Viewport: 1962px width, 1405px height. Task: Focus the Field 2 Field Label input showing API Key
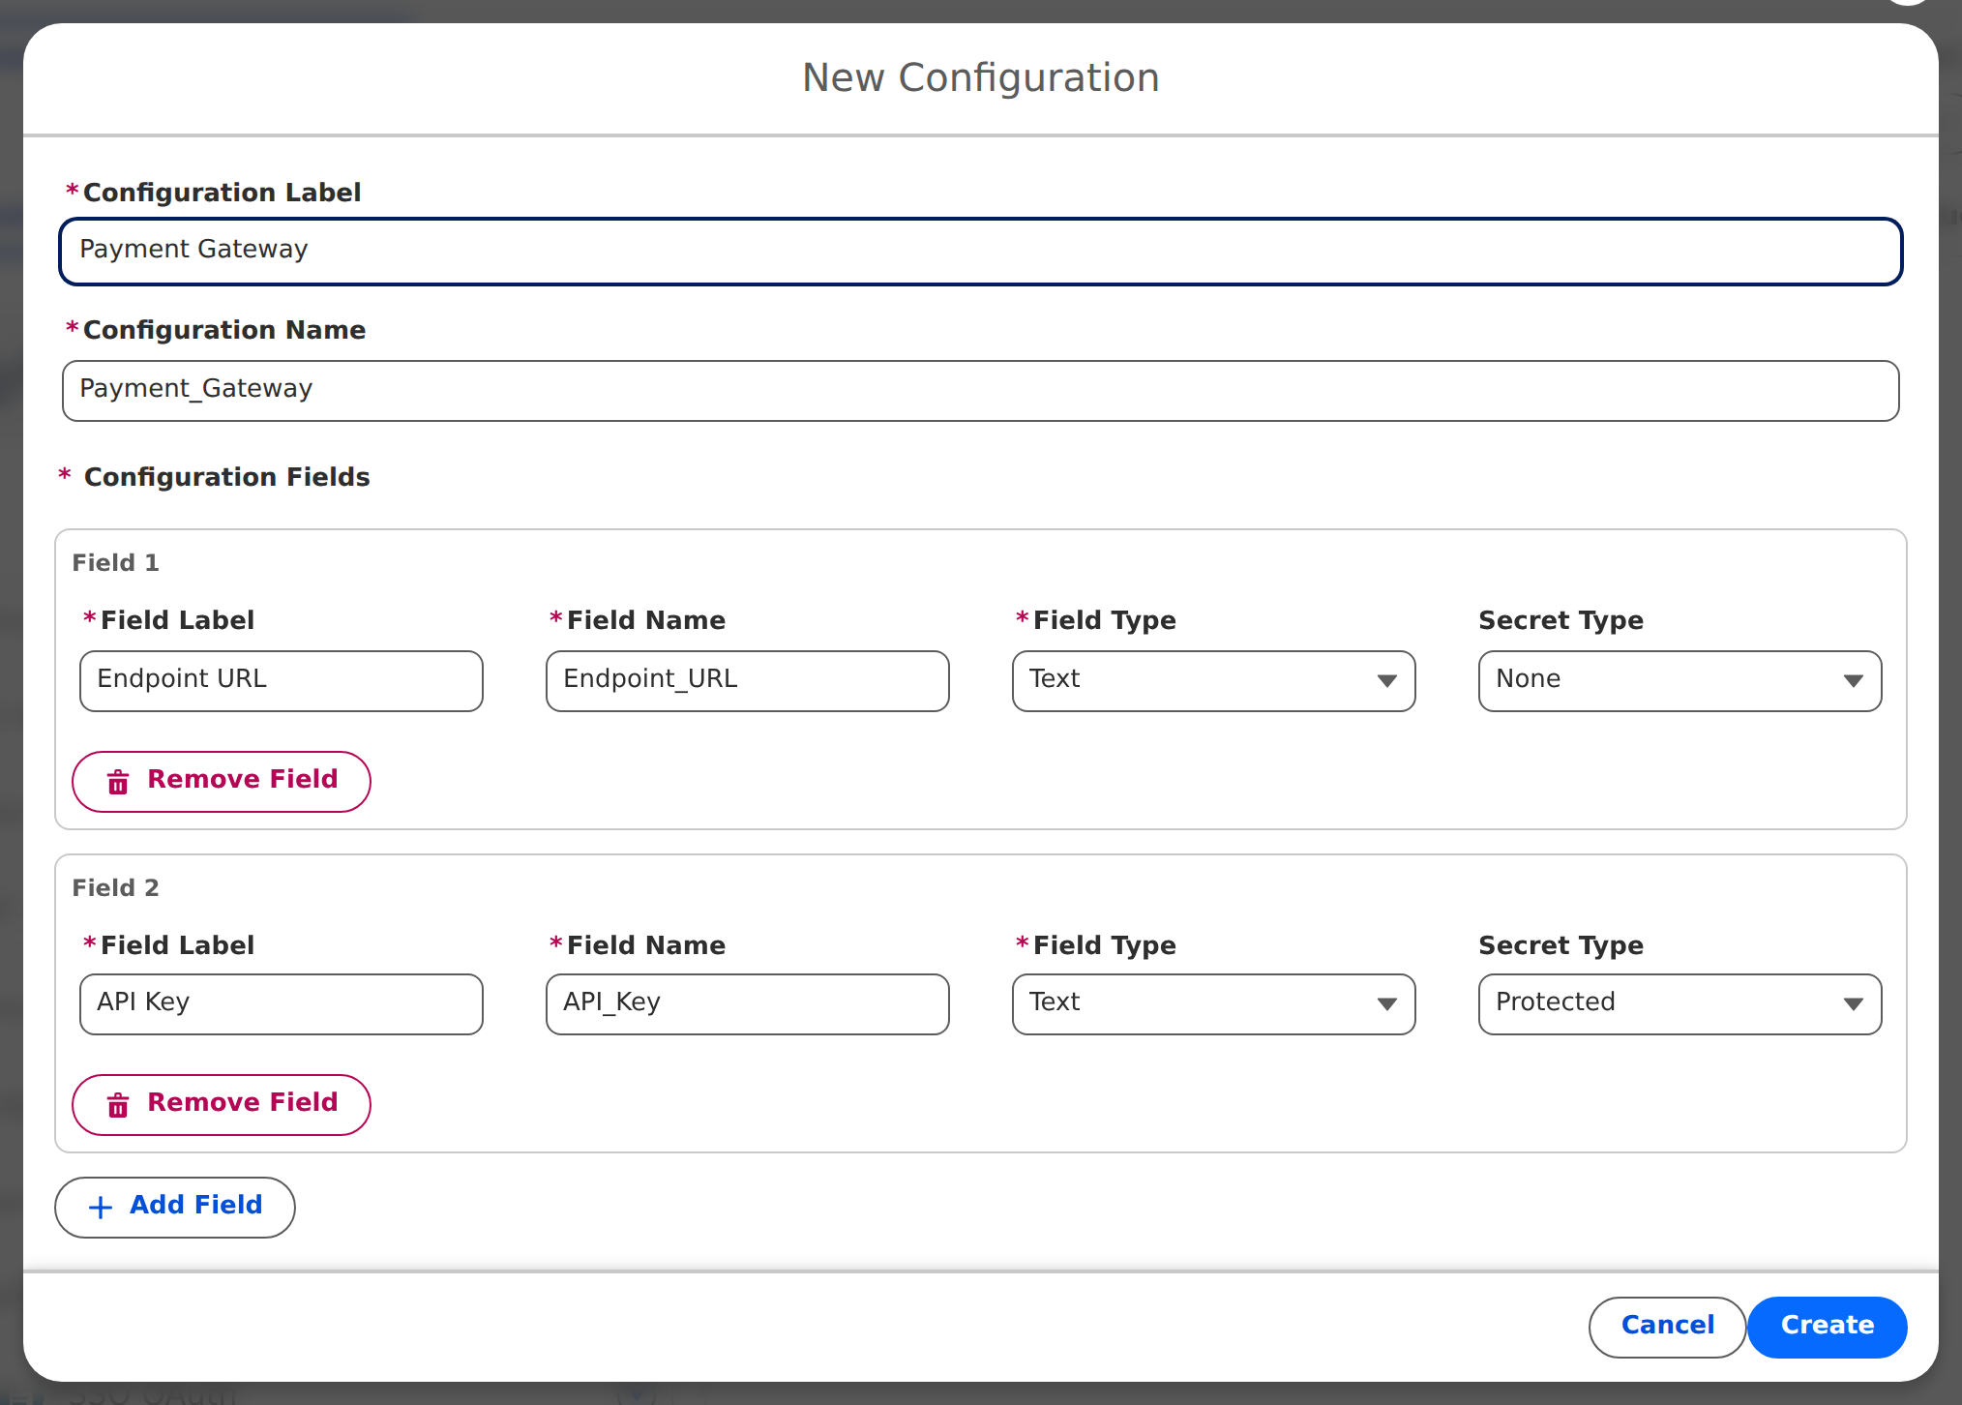pos(282,1004)
